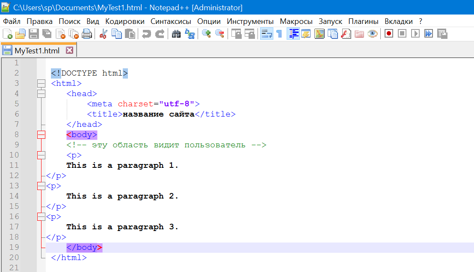Collapse the p fold on line 16

(x=41, y=217)
